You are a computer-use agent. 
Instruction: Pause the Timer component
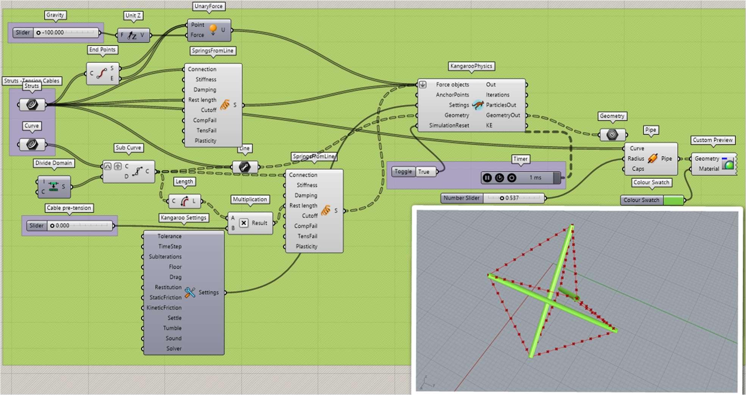pyautogui.click(x=487, y=178)
